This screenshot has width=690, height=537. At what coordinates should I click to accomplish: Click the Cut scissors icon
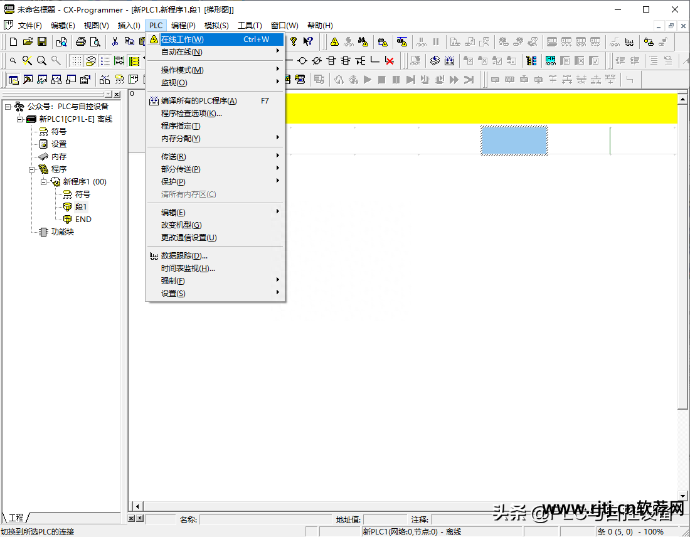115,42
